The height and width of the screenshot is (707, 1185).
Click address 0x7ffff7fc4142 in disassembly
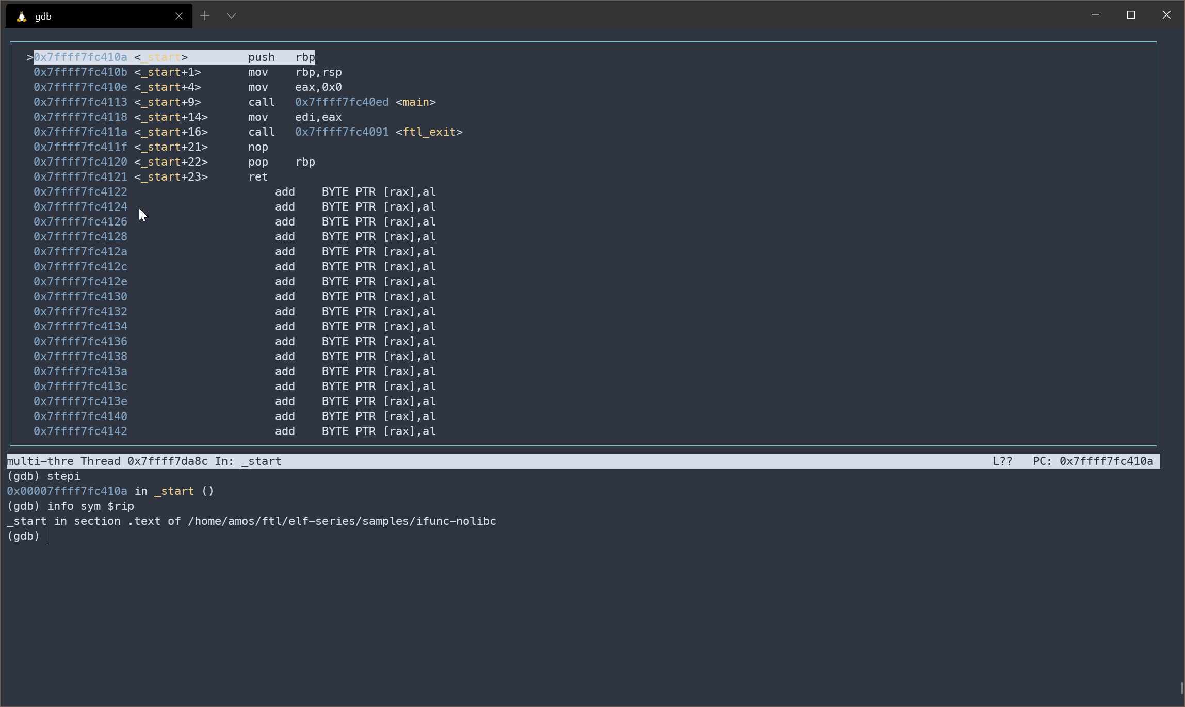coord(80,431)
